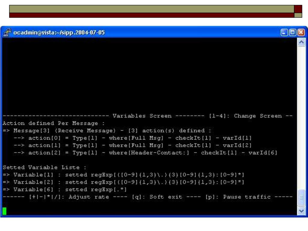Maximize the ocadmin@vista terminal window
Screen dimensions: 308x231
[x=292, y=32]
